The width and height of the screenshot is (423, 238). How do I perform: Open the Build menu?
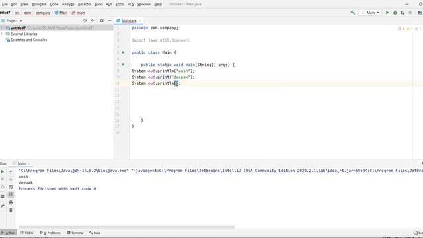coord(98,4)
